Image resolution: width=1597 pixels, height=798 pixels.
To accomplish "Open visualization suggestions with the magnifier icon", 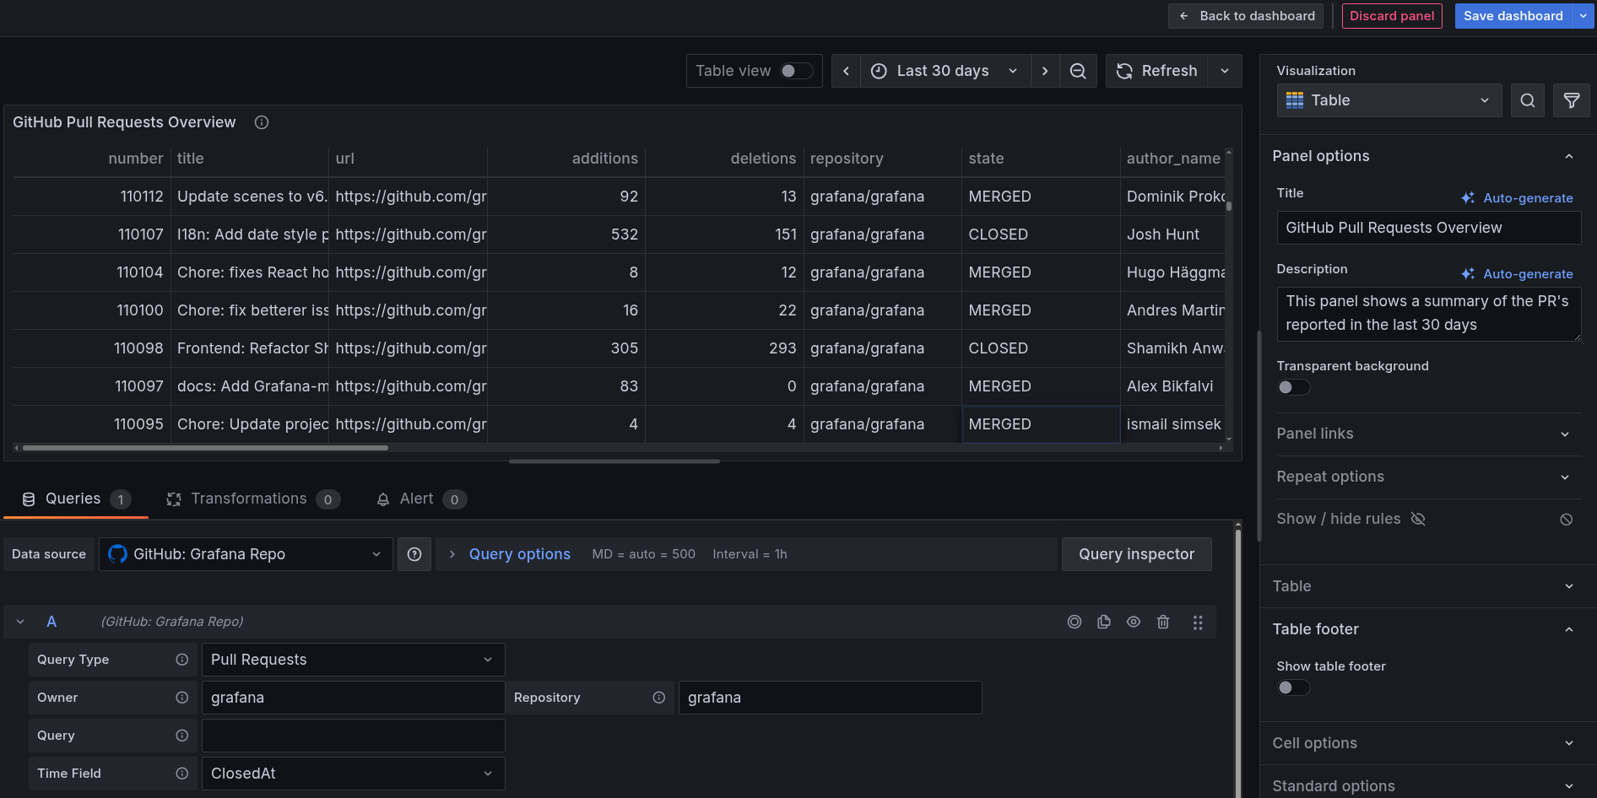I will click(1527, 100).
